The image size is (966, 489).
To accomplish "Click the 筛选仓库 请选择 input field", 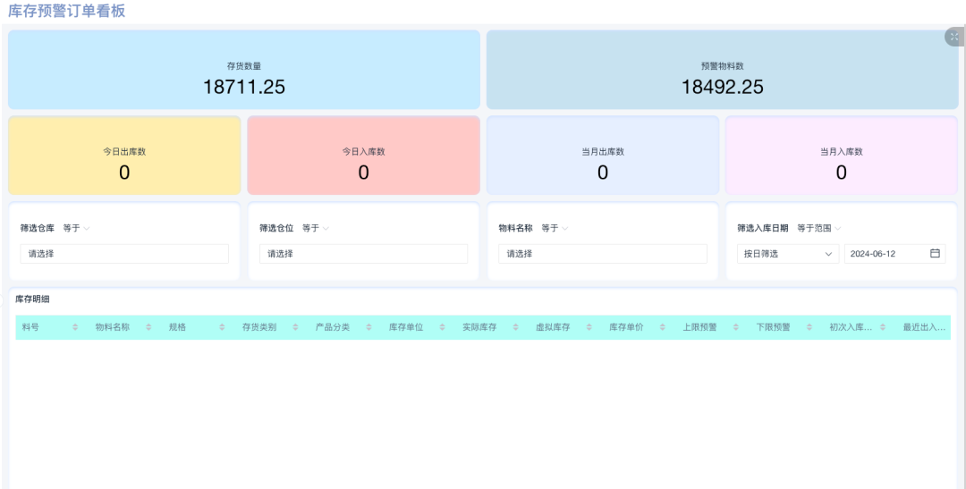I will pyautogui.click(x=124, y=254).
